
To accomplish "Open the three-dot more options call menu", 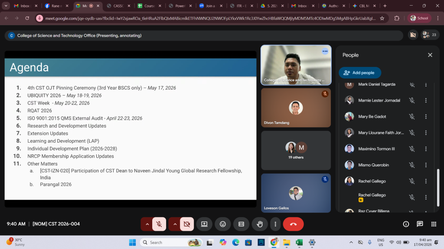I will [x=275, y=224].
